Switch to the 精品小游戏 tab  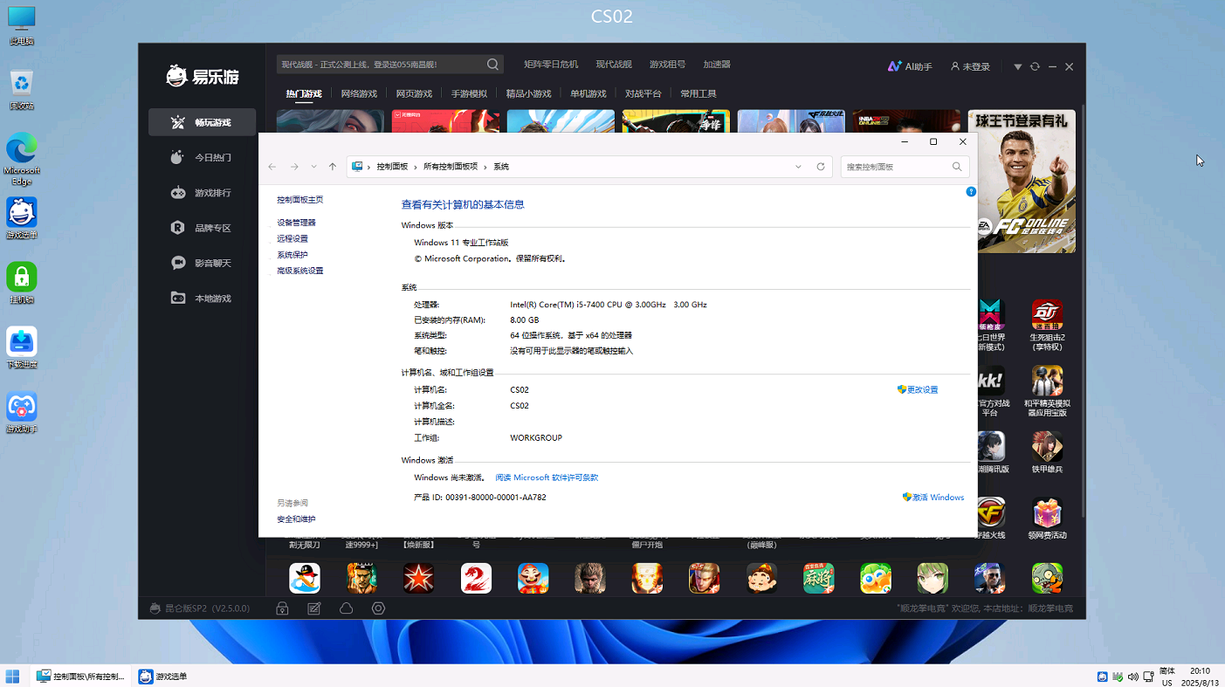click(529, 93)
